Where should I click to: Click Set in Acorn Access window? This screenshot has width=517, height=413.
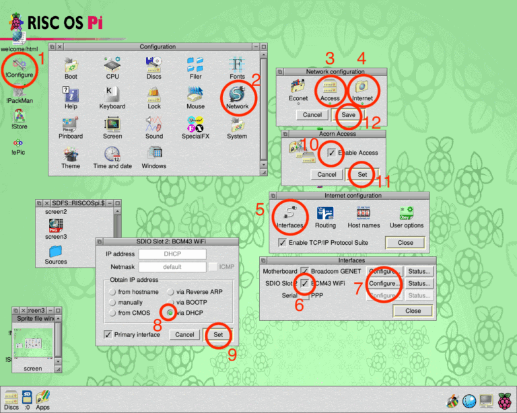coord(362,175)
